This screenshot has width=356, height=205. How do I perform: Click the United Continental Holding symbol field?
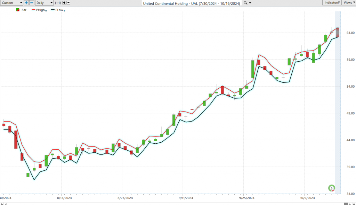[x=191, y=3]
